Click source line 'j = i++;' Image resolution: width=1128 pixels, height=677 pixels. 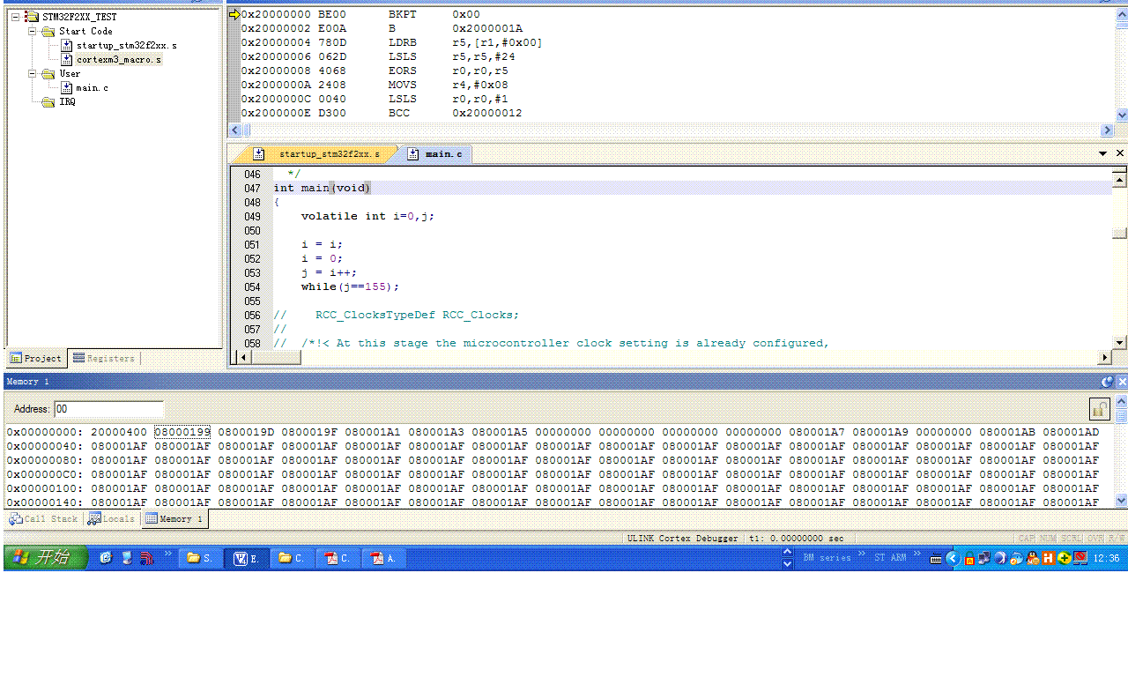click(x=329, y=273)
